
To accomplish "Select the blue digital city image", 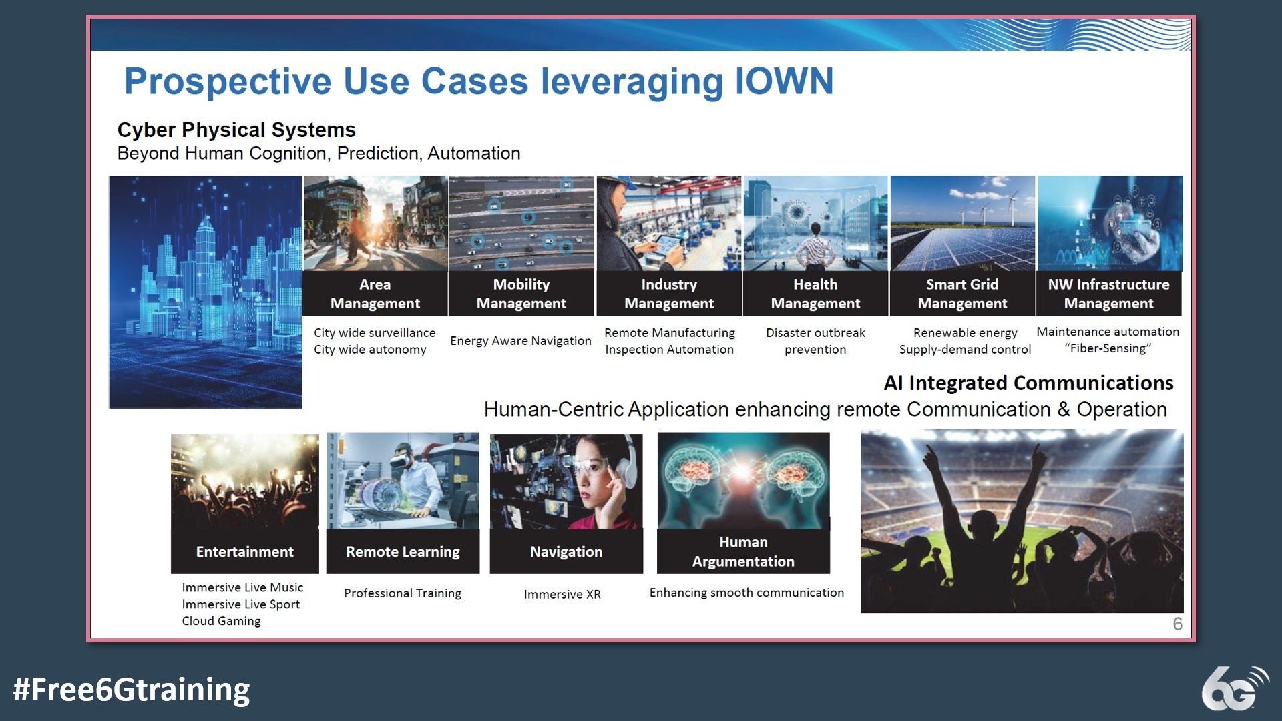I will pos(206,292).
